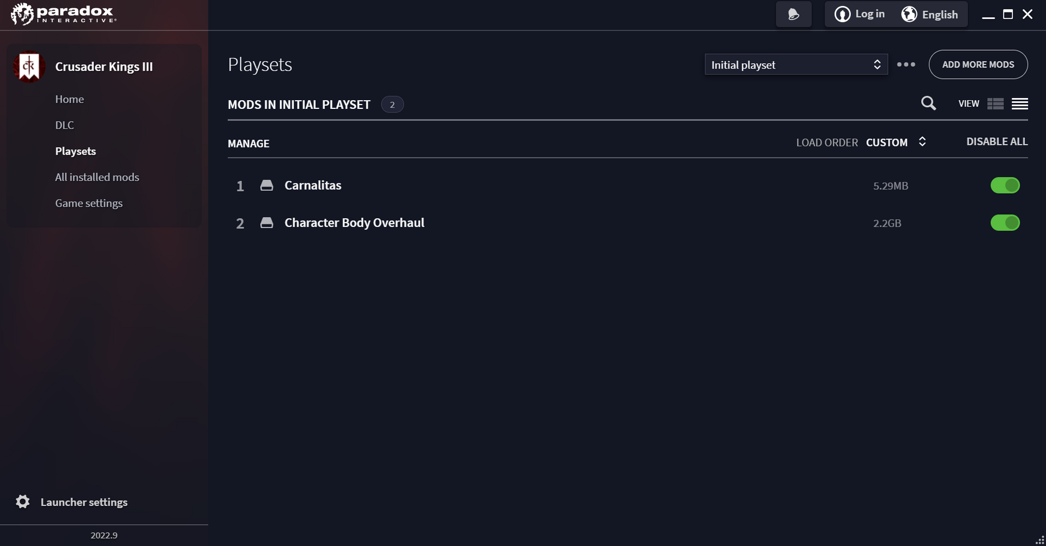The height and width of the screenshot is (546, 1046).
Task: Click load position number 1
Action: (x=240, y=186)
